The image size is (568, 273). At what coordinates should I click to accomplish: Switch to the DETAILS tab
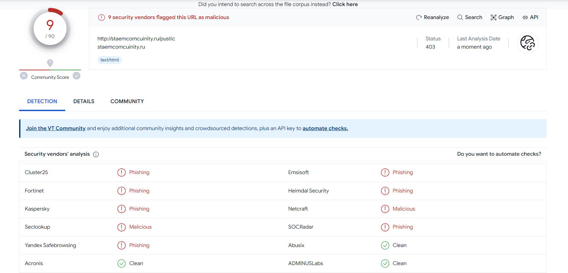[84, 101]
